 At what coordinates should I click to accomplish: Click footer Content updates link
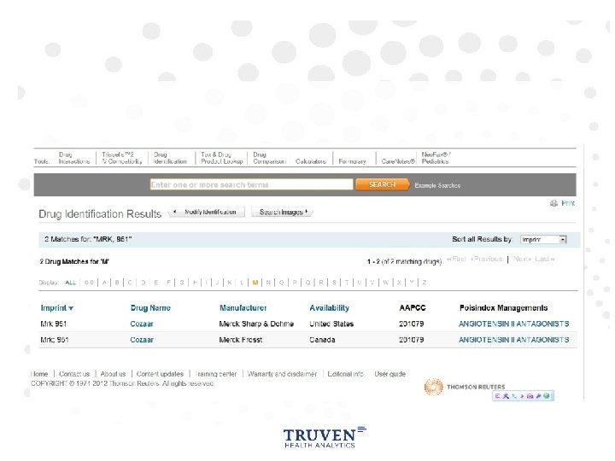click(160, 374)
